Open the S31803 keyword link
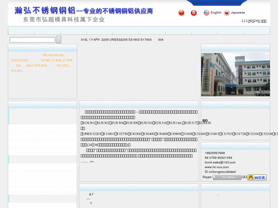The height and width of the screenshot is (208, 278). tap(134, 40)
